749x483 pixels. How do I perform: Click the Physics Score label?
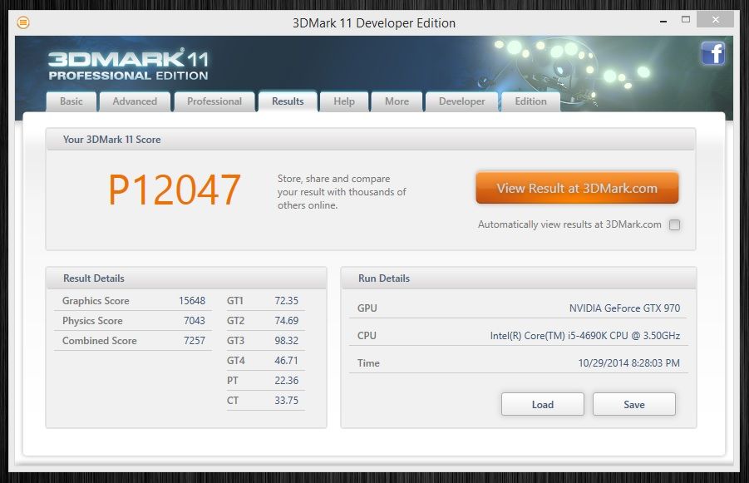tap(92, 321)
